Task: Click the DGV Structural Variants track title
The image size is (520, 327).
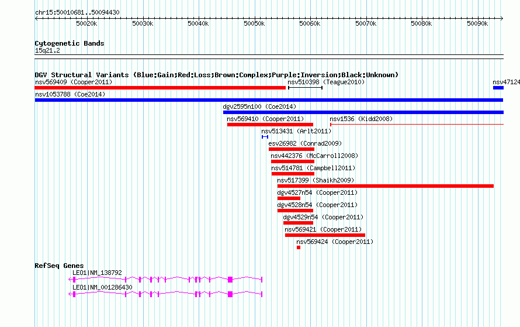Action: (217, 75)
